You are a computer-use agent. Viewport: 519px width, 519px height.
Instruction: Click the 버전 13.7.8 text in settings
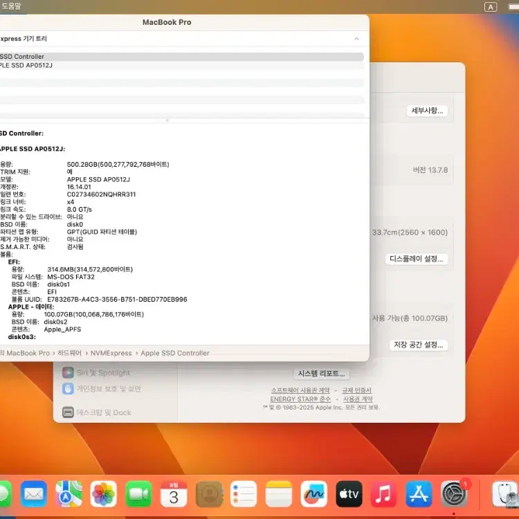click(430, 170)
